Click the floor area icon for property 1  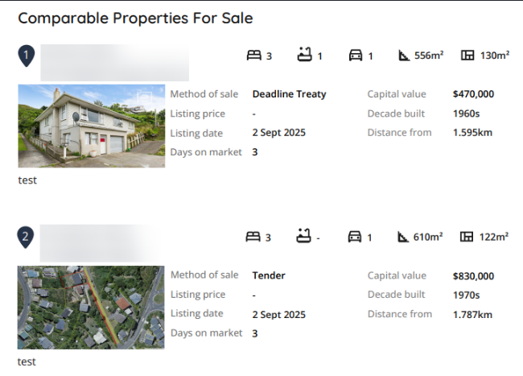[467, 56]
